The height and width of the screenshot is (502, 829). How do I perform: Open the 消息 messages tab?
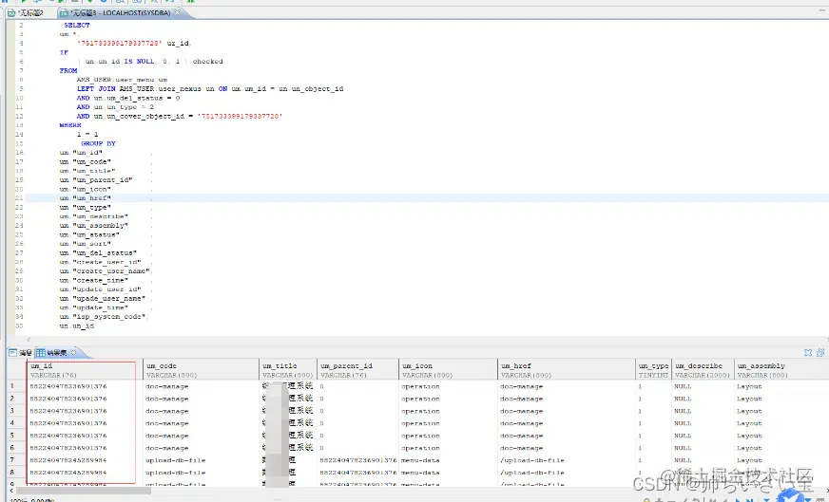21,353
